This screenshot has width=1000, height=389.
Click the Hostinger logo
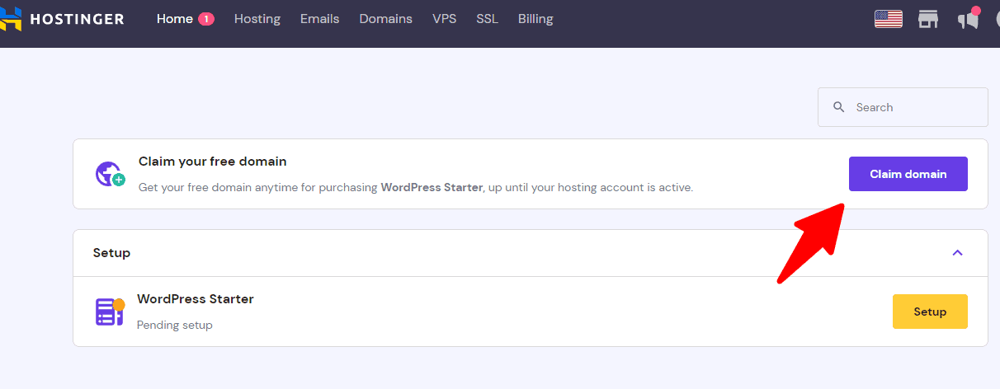(x=62, y=18)
